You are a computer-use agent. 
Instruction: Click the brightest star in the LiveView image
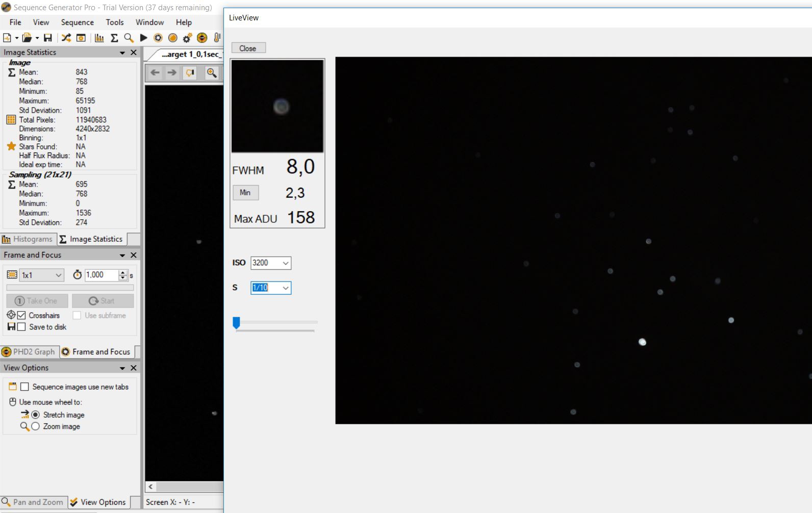pyautogui.click(x=642, y=342)
